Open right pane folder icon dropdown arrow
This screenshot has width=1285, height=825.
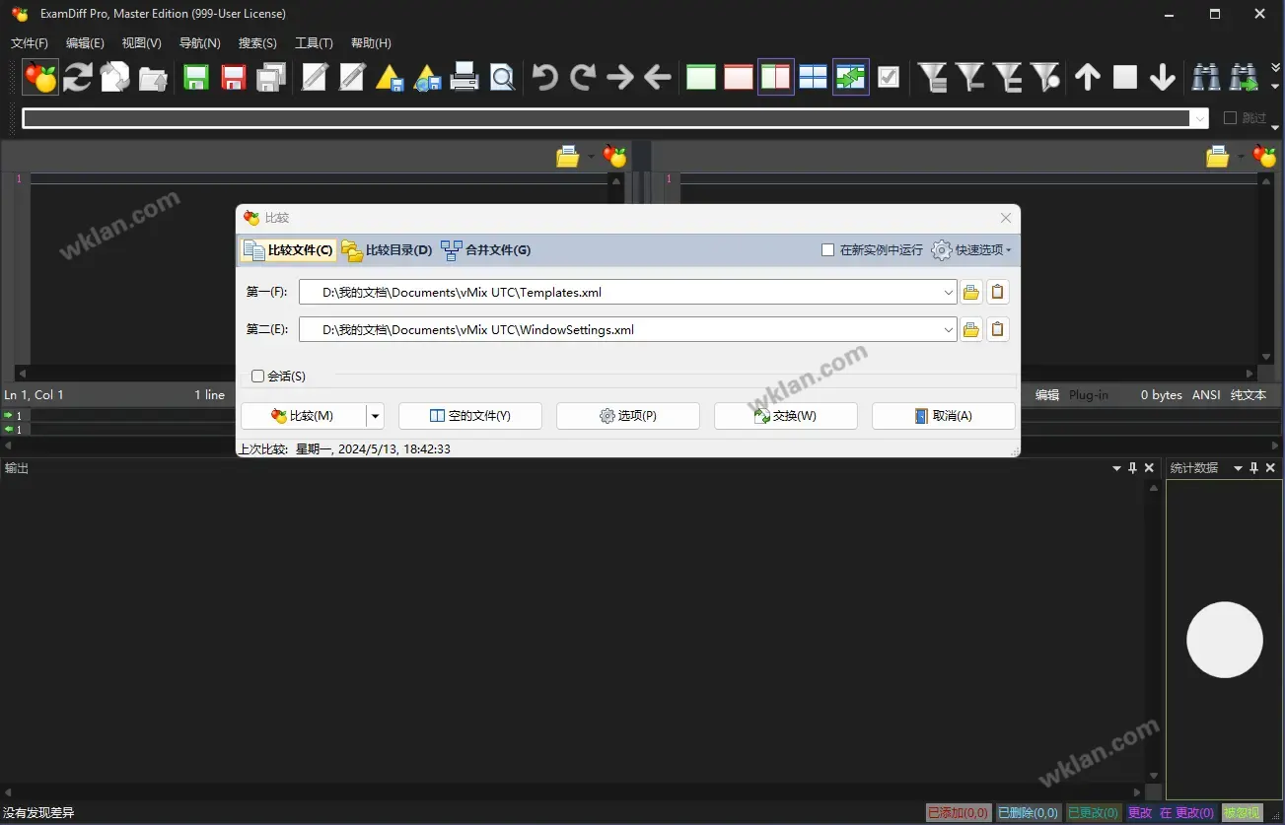[1241, 156]
